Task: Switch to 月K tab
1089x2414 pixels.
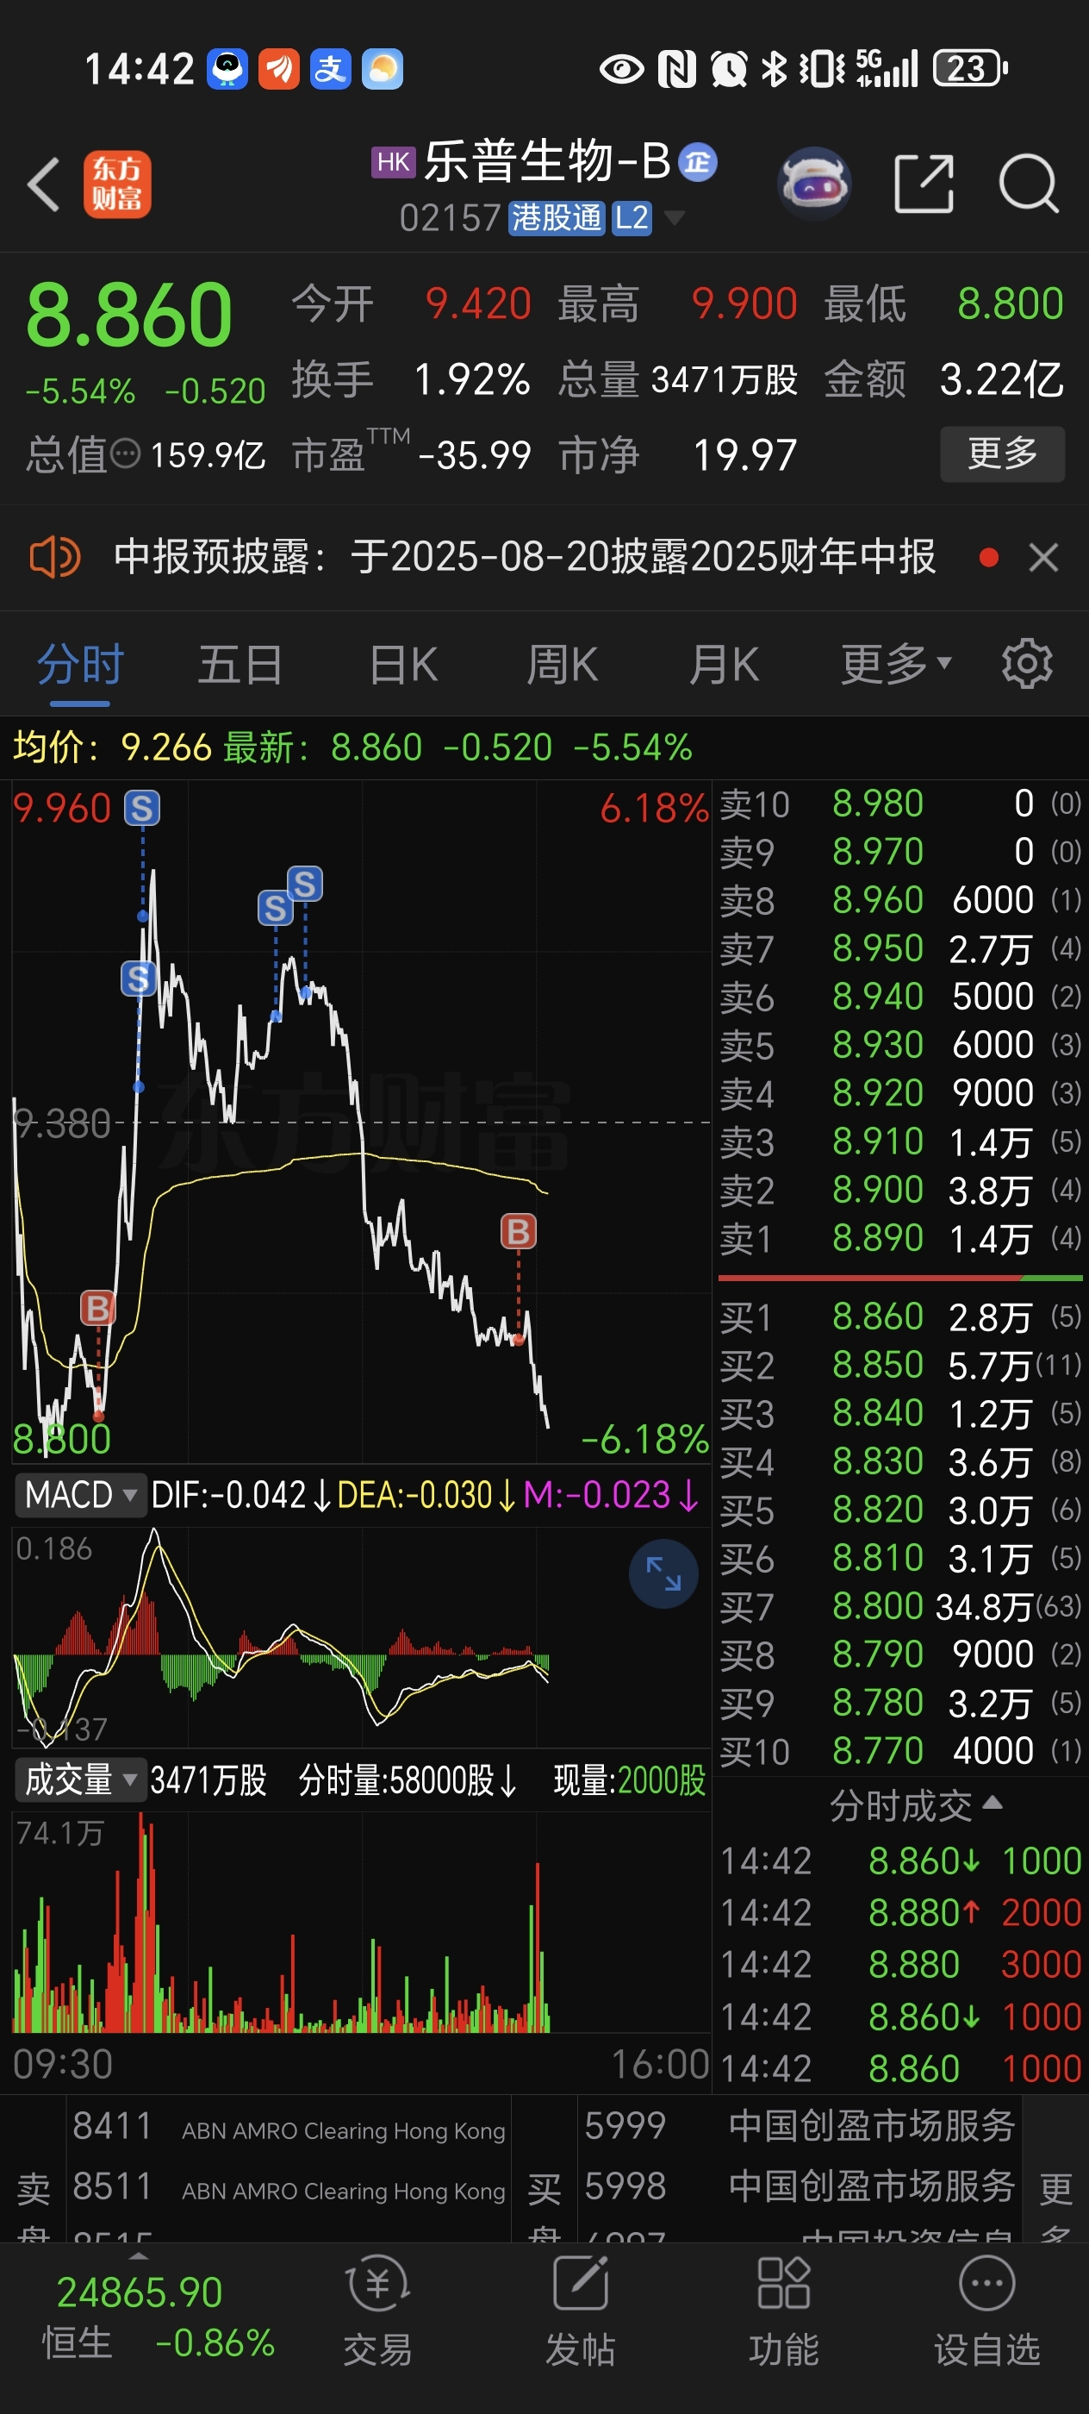Action: coord(724,665)
